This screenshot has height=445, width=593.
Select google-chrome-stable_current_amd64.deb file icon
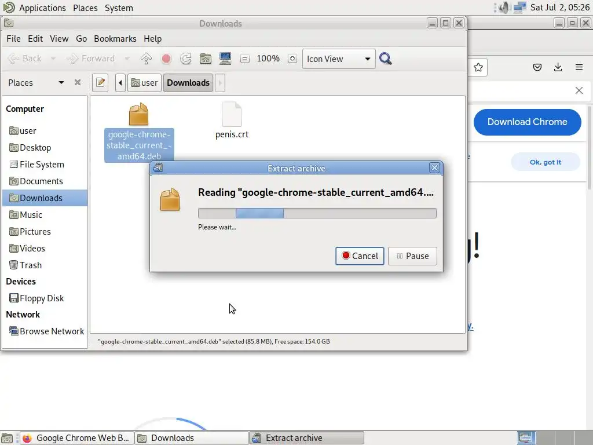138,114
